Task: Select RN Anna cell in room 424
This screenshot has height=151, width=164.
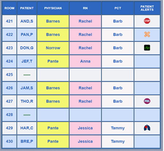Action: coord(85,61)
